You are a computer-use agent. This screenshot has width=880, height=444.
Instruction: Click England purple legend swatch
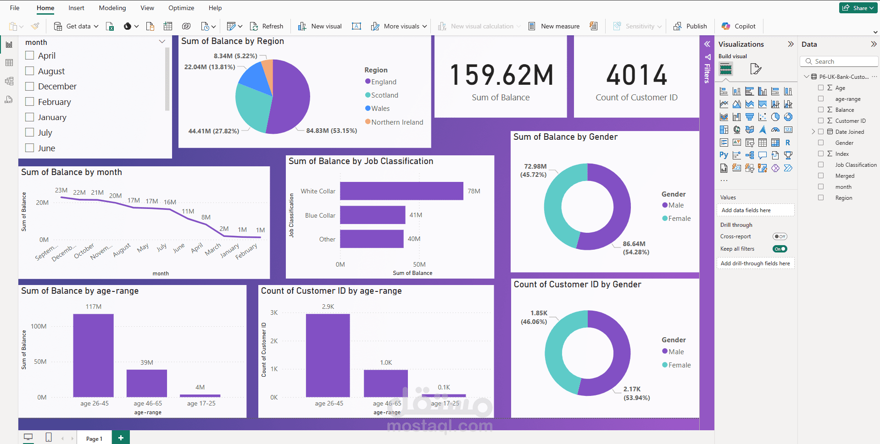[368, 82]
